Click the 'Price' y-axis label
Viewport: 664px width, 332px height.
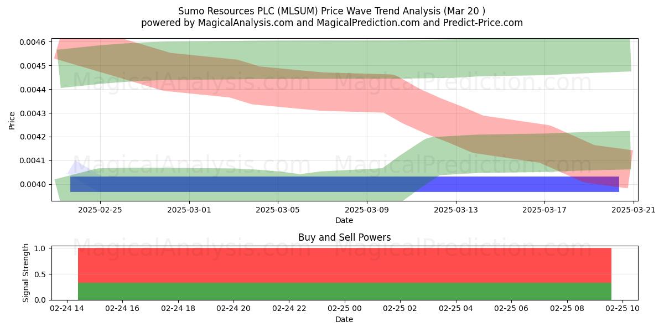pyautogui.click(x=12, y=120)
